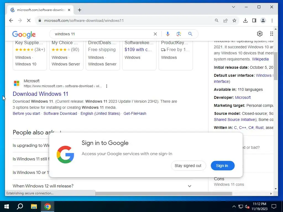Open the Softwarekee... $109 shopping card
The image size is (283, 212).
139,55
